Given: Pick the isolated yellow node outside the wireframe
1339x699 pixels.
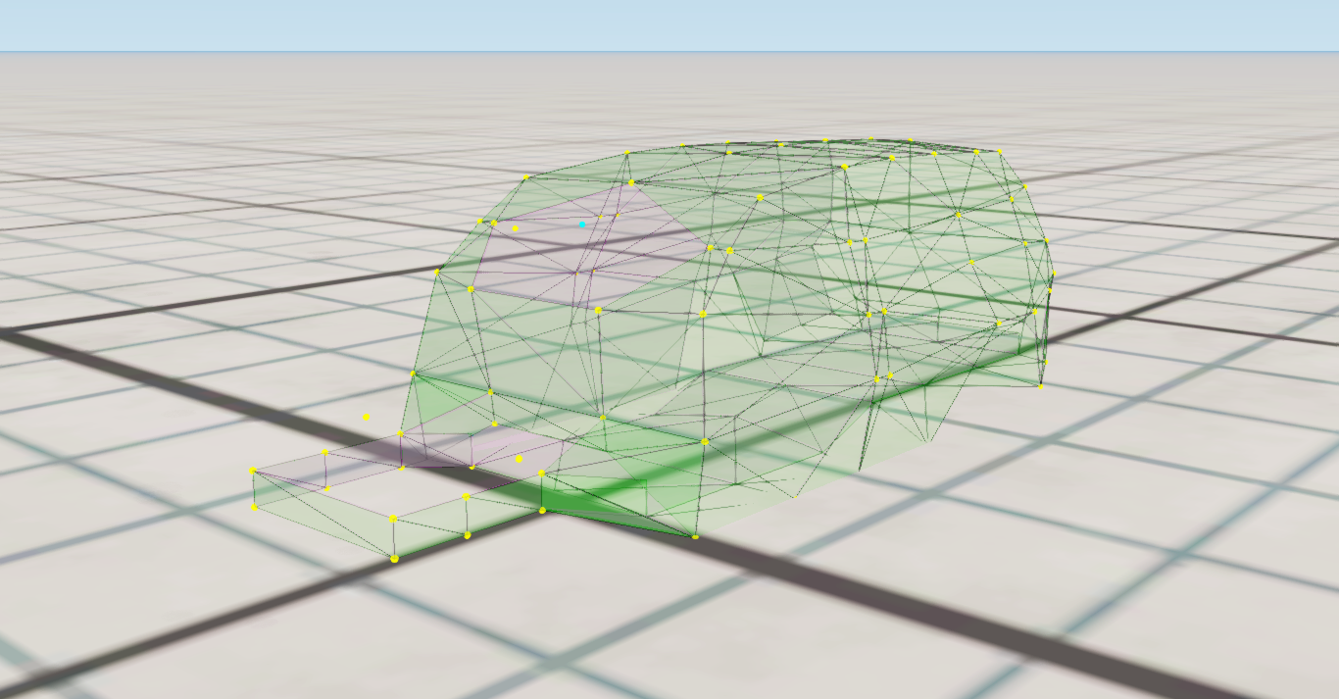Looking at the screenshot, I should (367, 417).
